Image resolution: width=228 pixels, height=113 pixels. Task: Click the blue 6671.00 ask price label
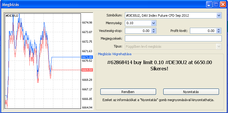pyautogui.click(x=87, y=57)
